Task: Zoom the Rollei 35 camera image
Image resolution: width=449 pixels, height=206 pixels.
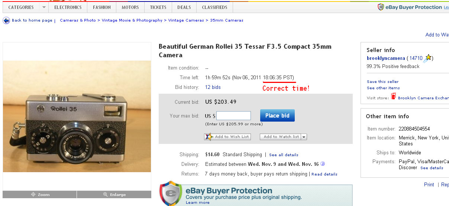Action: [40, 194]
